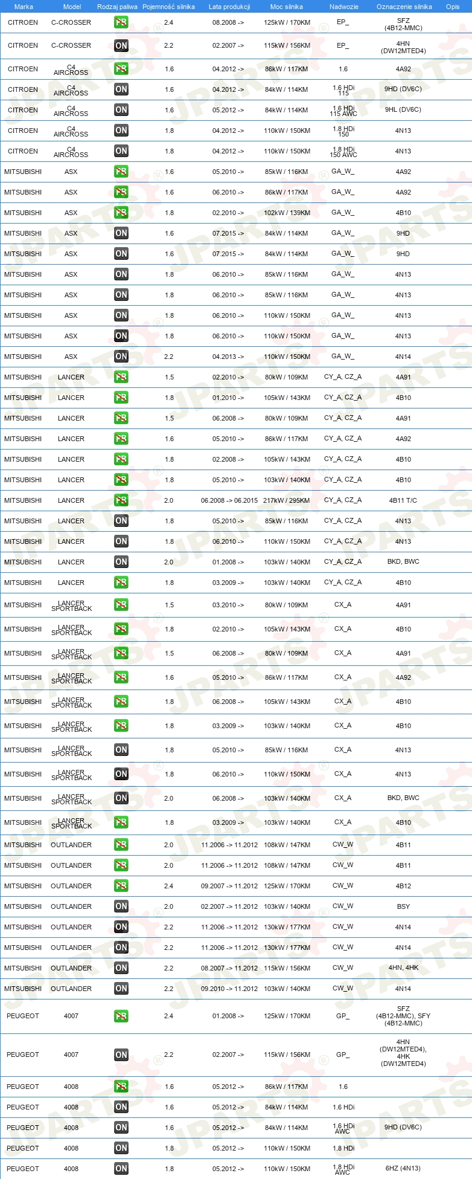Click the power value 102kW / 139KM

(x=287, y=213)
